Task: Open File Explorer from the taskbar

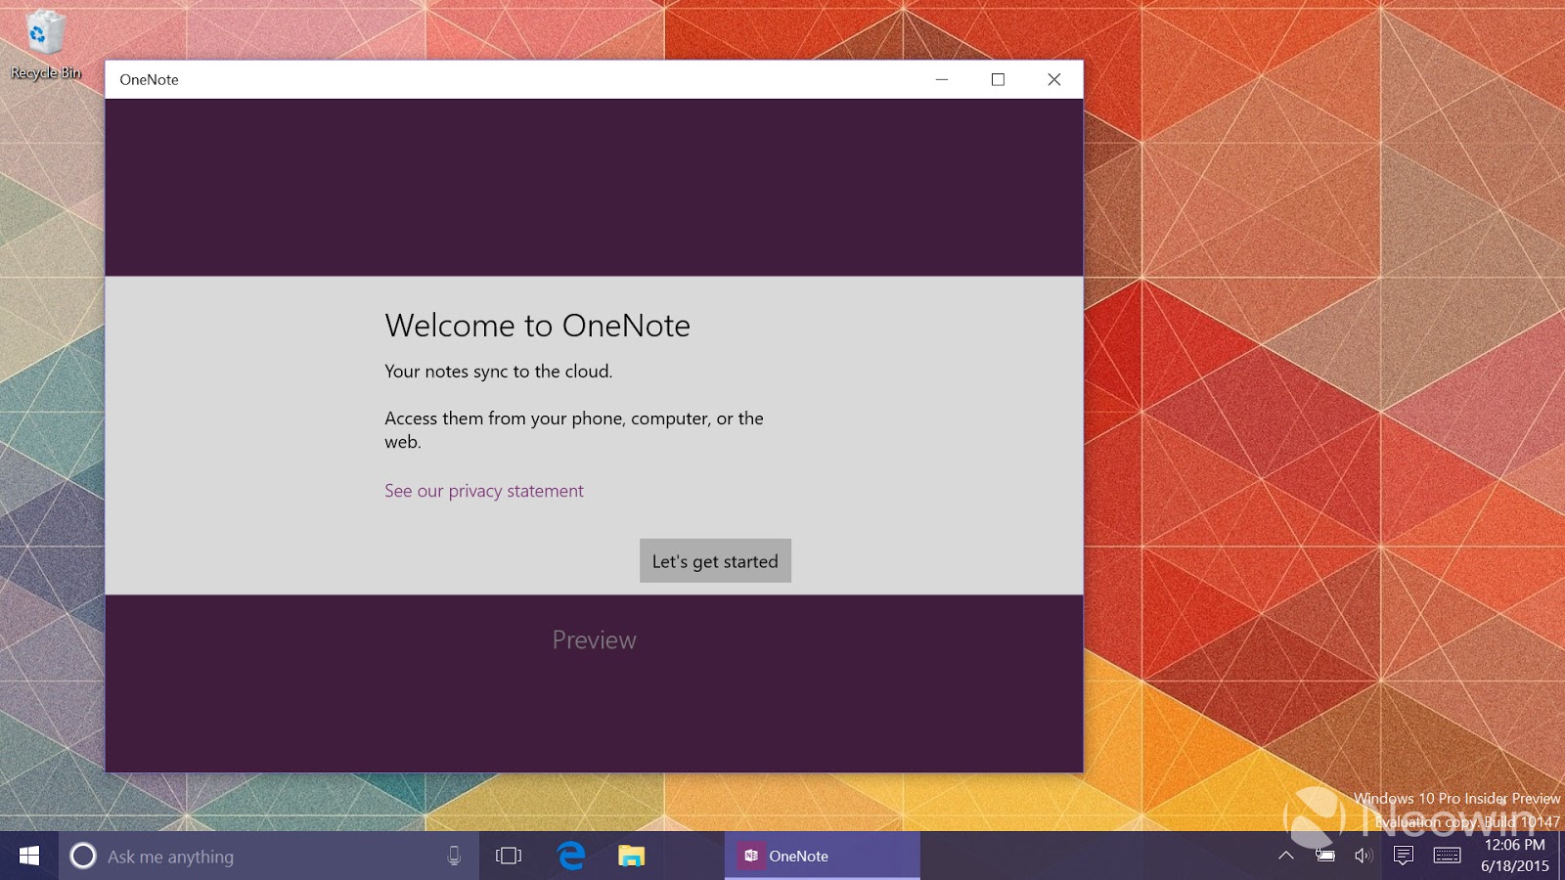Action: tap(632, 857)
